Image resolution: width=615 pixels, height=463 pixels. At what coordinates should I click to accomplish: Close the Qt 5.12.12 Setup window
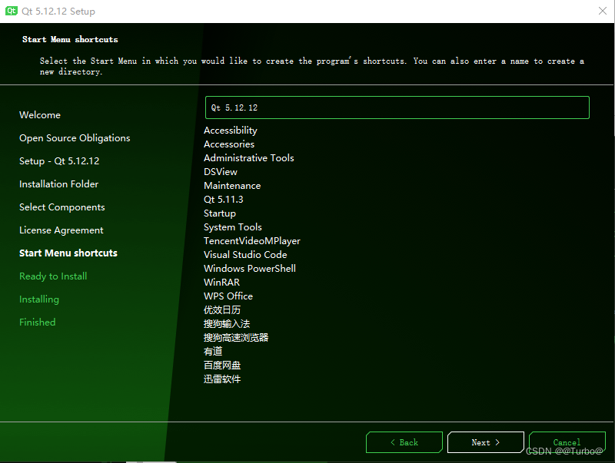coord(603,11)
